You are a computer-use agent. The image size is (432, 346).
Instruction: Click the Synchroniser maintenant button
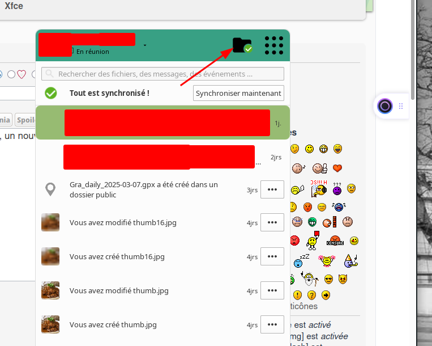click(238, 93)
